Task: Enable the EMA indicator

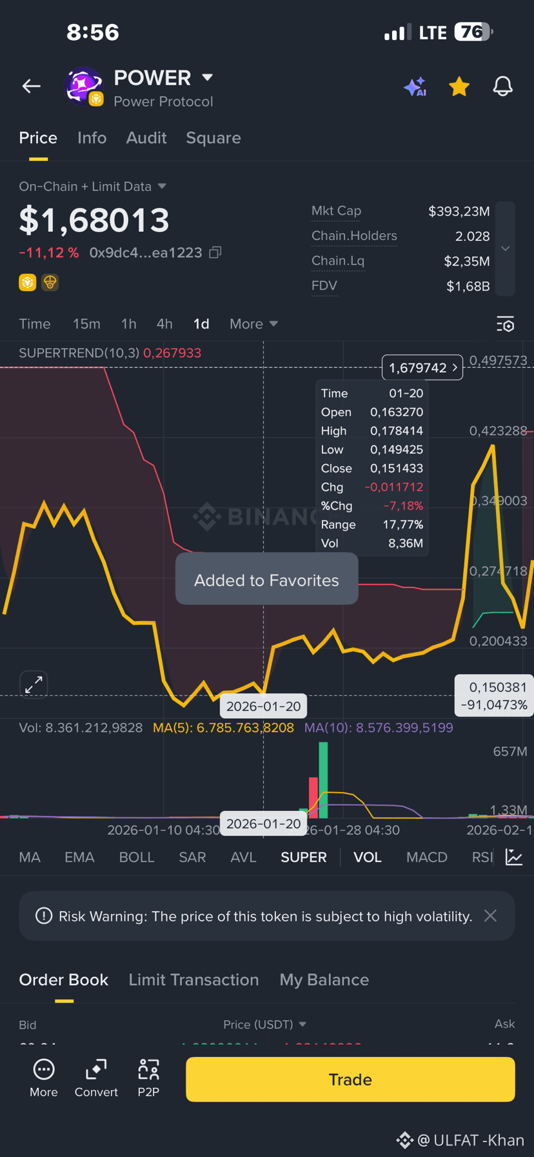Action: (x=79, y=857)
